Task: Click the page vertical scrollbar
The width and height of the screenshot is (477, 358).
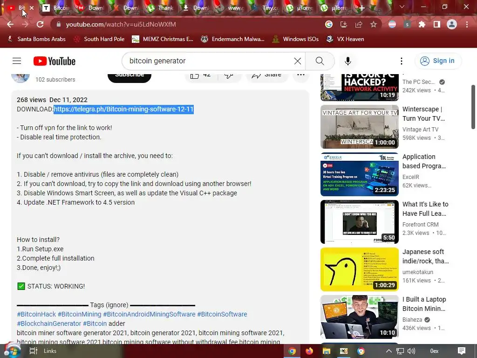Action: 473,107
